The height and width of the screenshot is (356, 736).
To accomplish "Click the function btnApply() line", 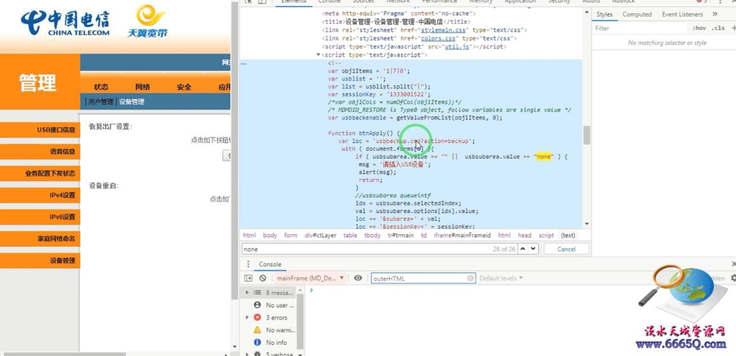I will click(x=364, y=133).
